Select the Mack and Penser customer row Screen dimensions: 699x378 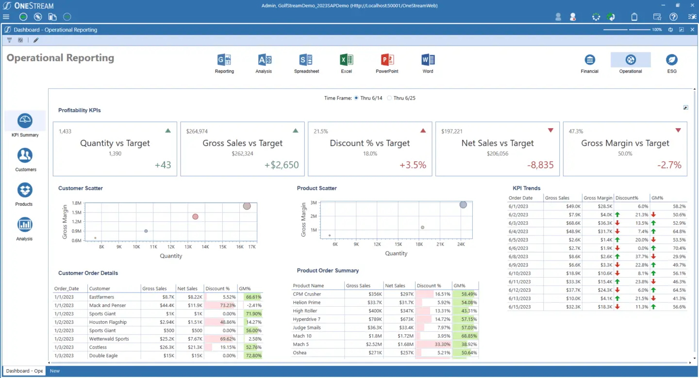[158, 305]
